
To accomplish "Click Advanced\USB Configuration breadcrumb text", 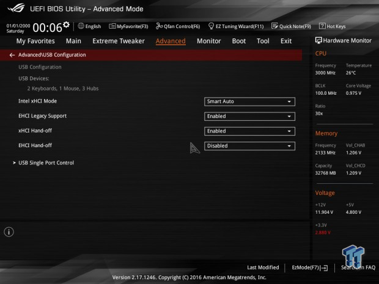I will coord(52,55).
